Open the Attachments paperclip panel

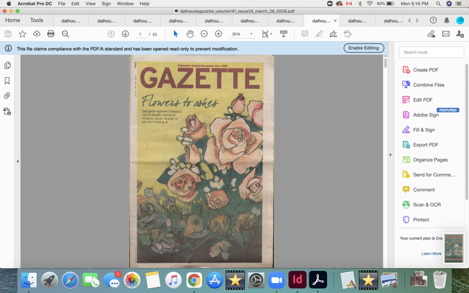(7, 96)
